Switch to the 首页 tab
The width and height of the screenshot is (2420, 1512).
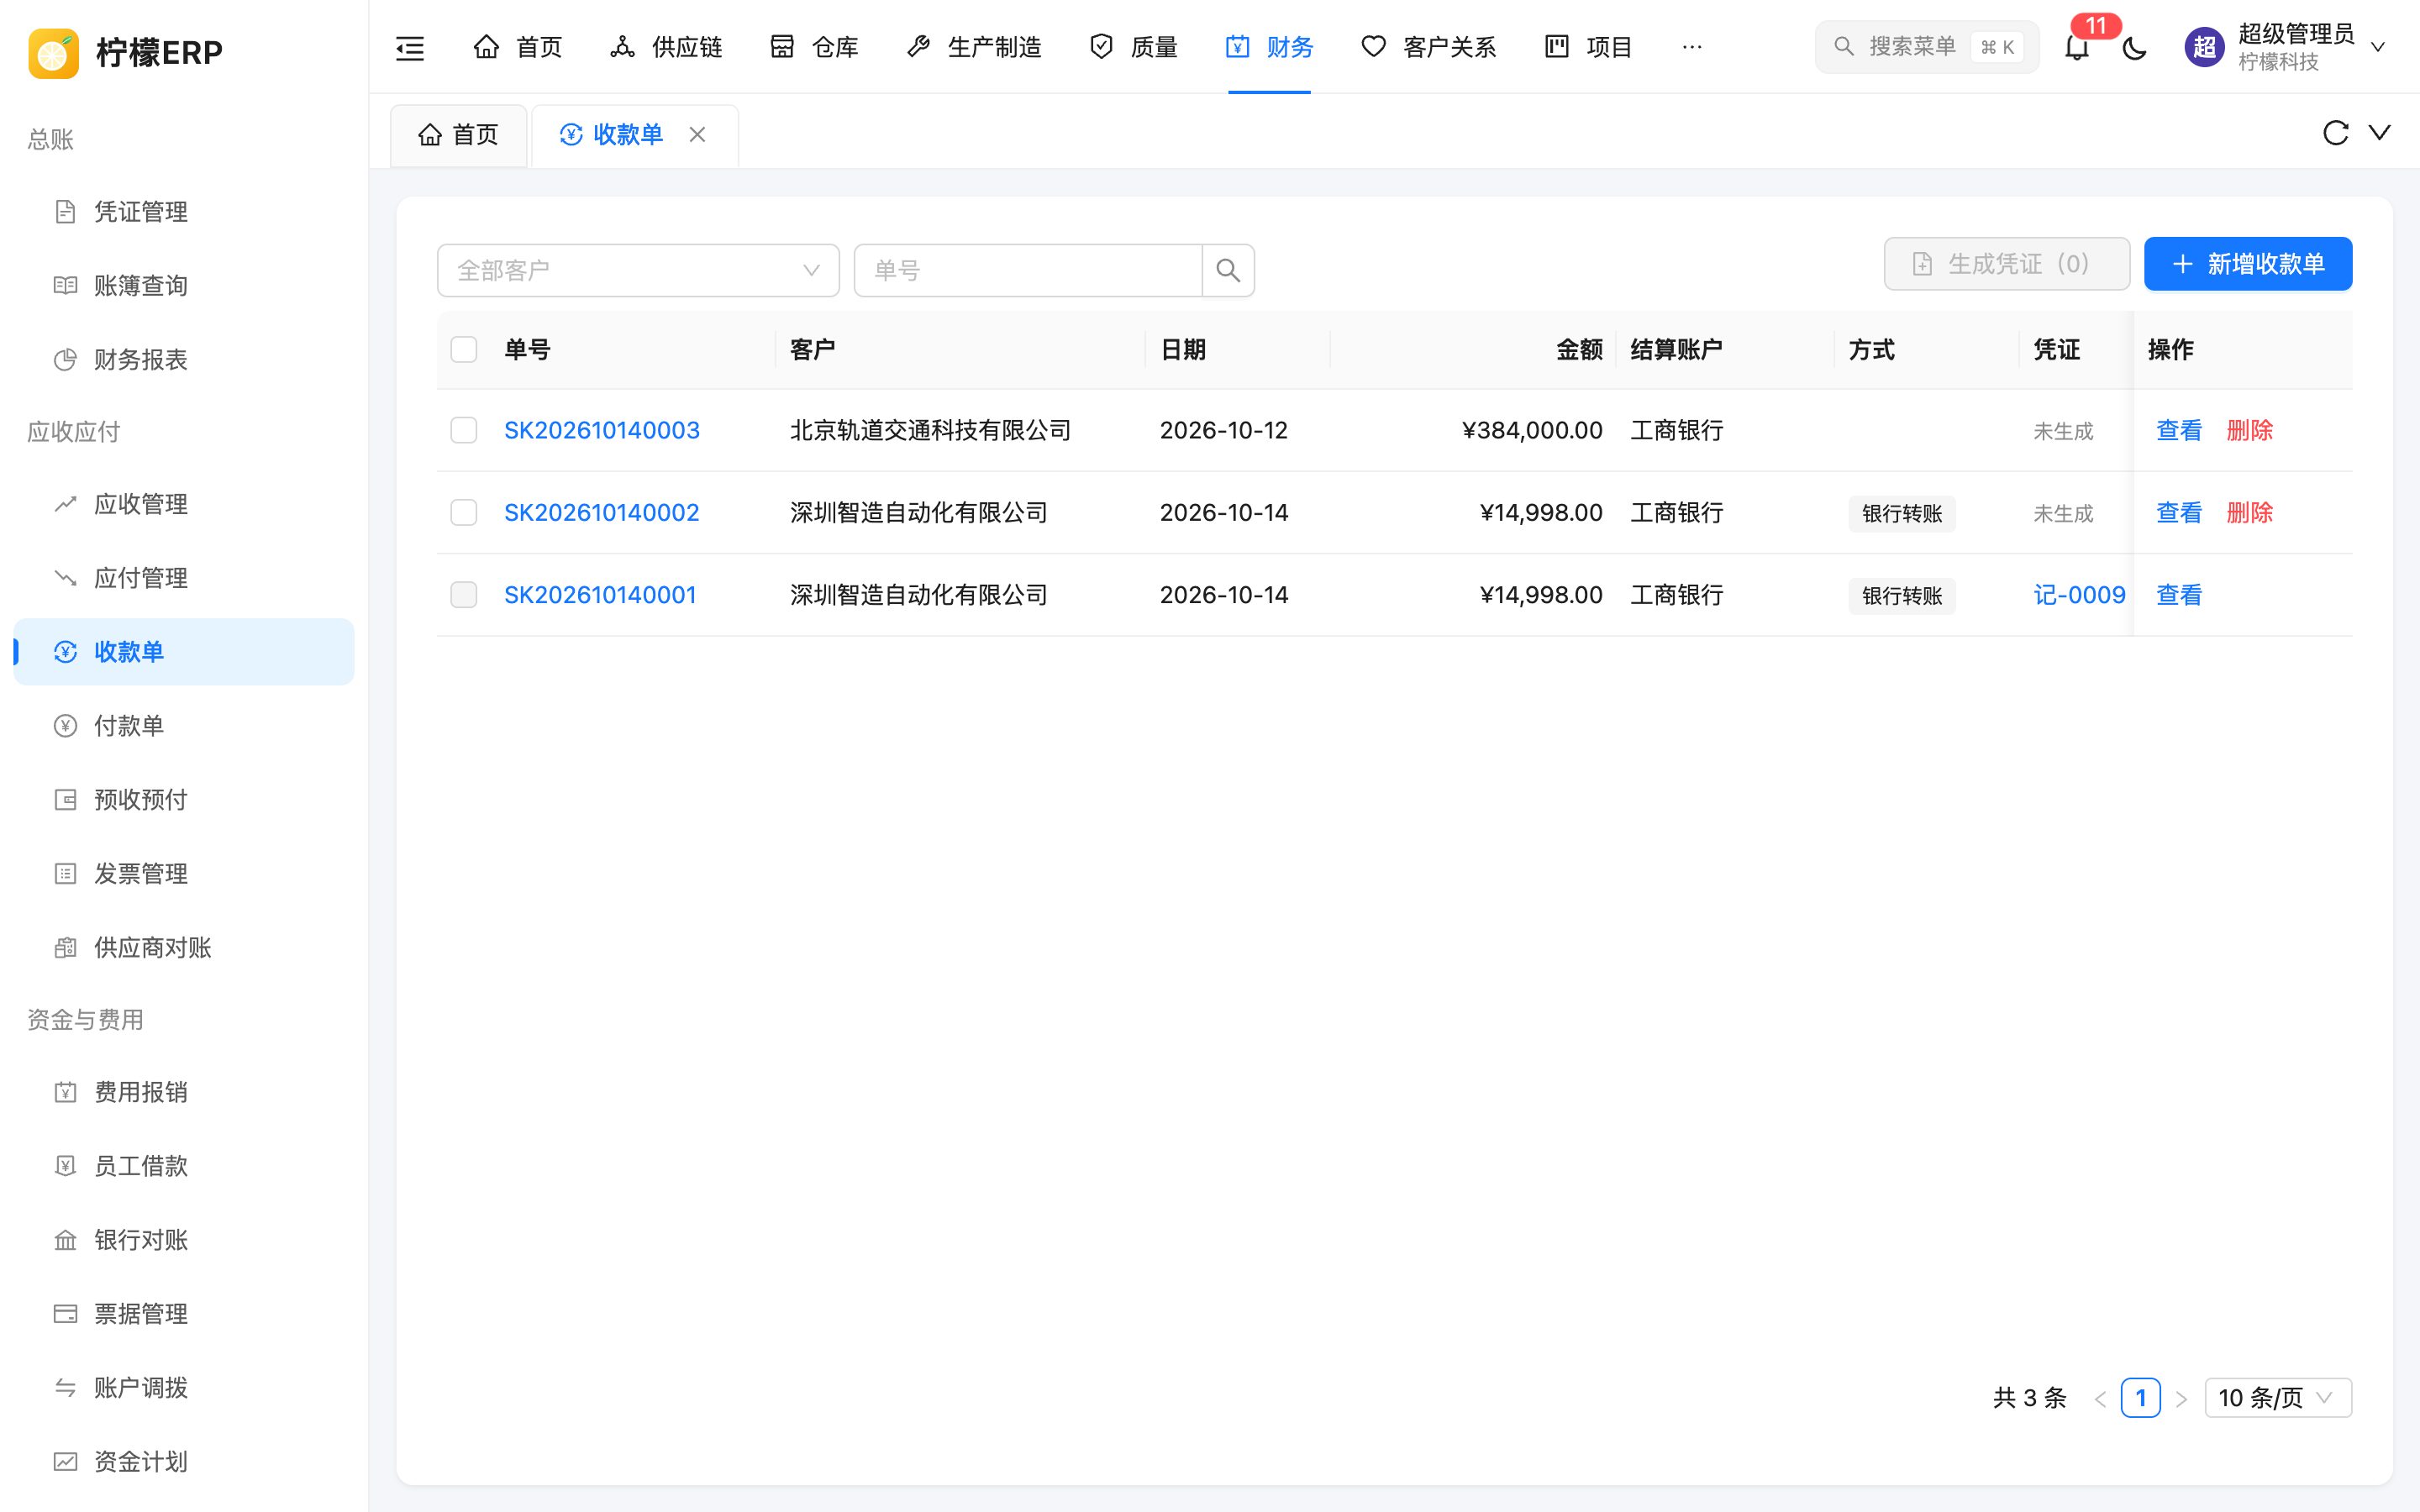coord(458,135)
